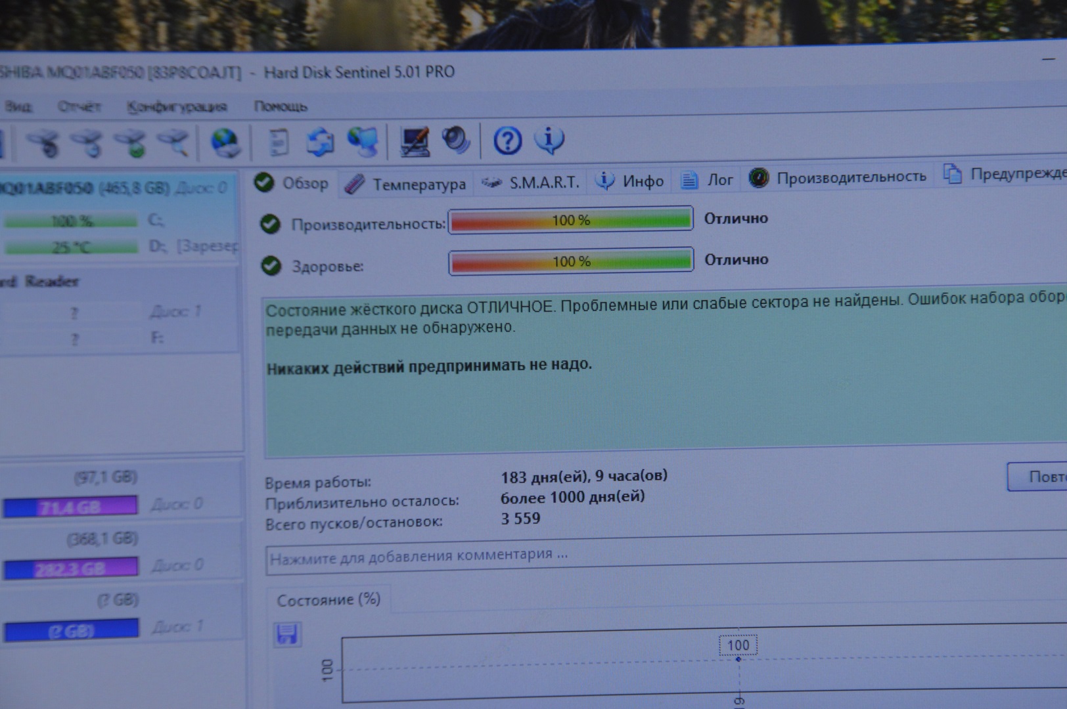Viewport: 1067px width, 709px height.
Task: Save the chart using floppy disk icon
Action: point(287,634)
